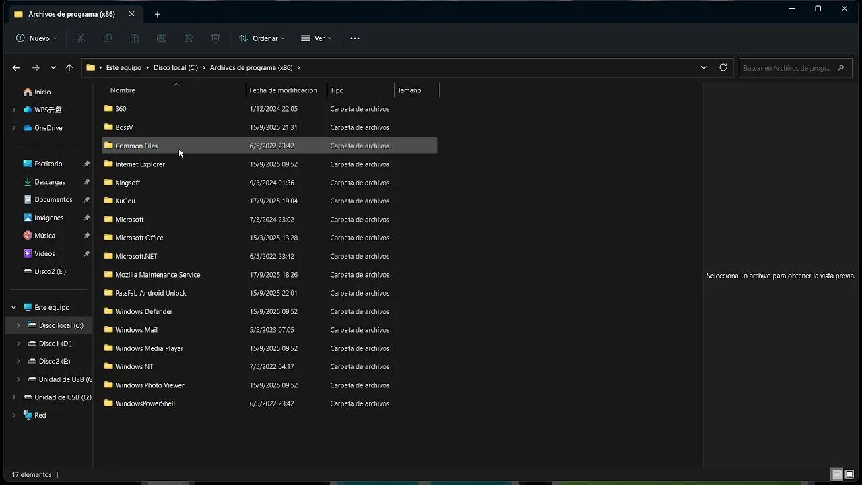The image size is (862, 485).
Task: Open the three-dots more options menu
Action: (355, 38)
